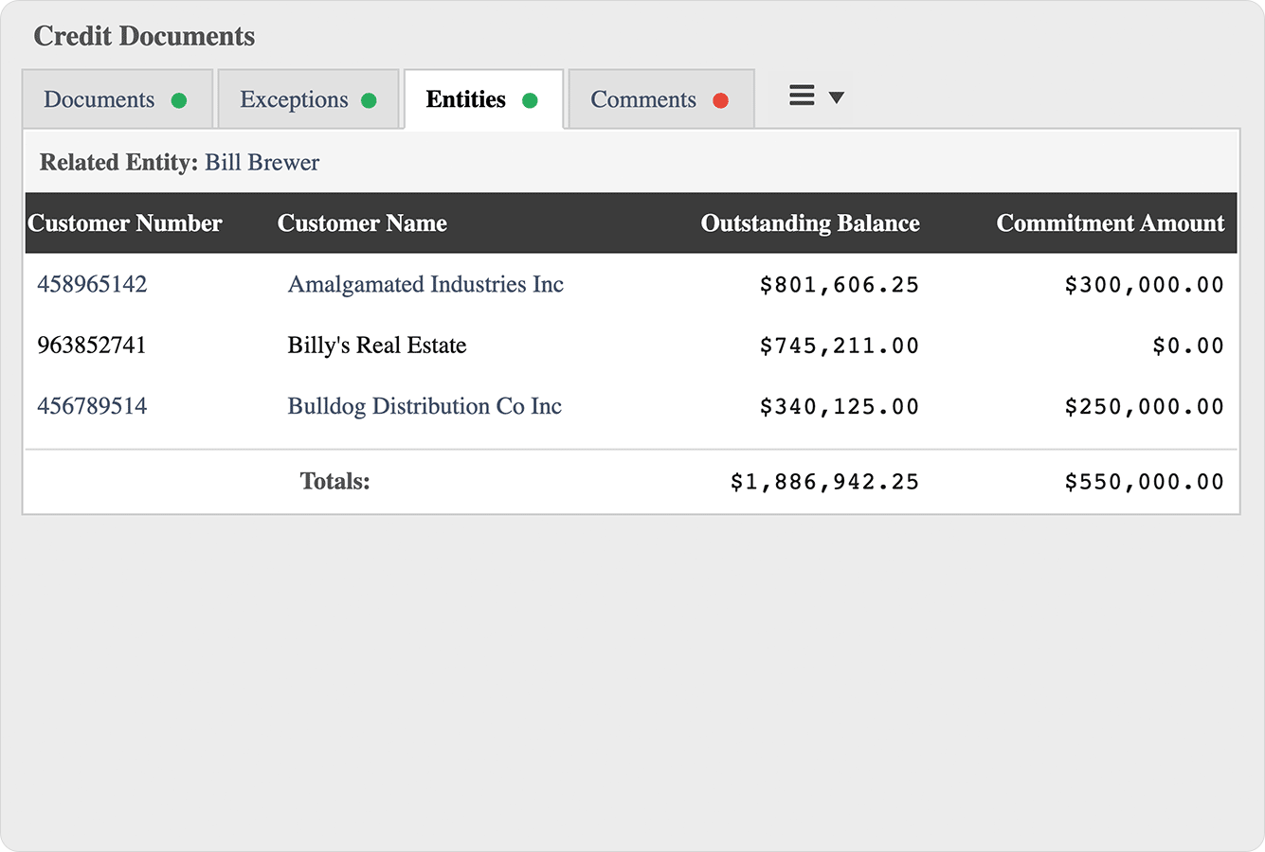This screenshot has height=852, width=1265.
Task: Open customer number 456789514 link
Action: pyautogui.click(x=92, y=406)
